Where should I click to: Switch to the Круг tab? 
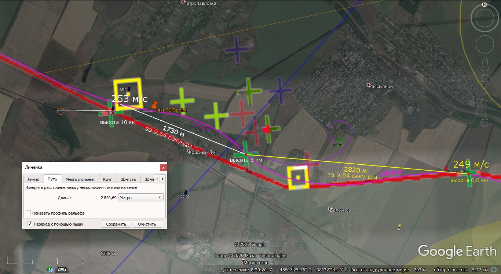click(x=107, y=179)
